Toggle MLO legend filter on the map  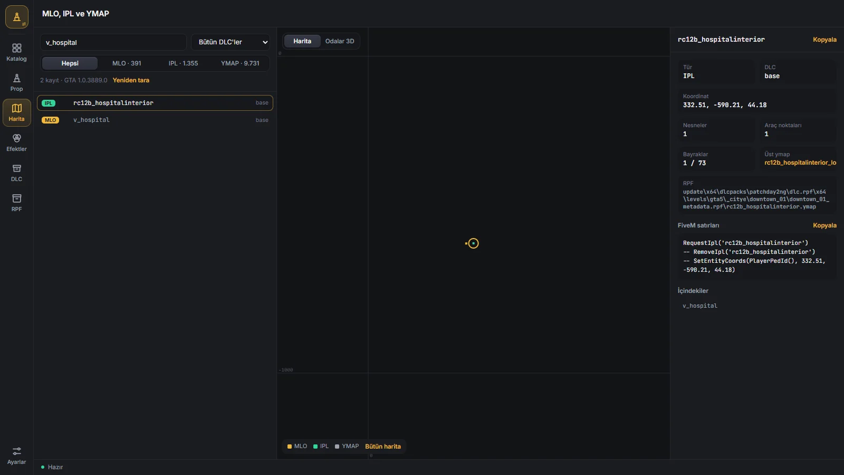pyautogui.click(x=297, y=446)
